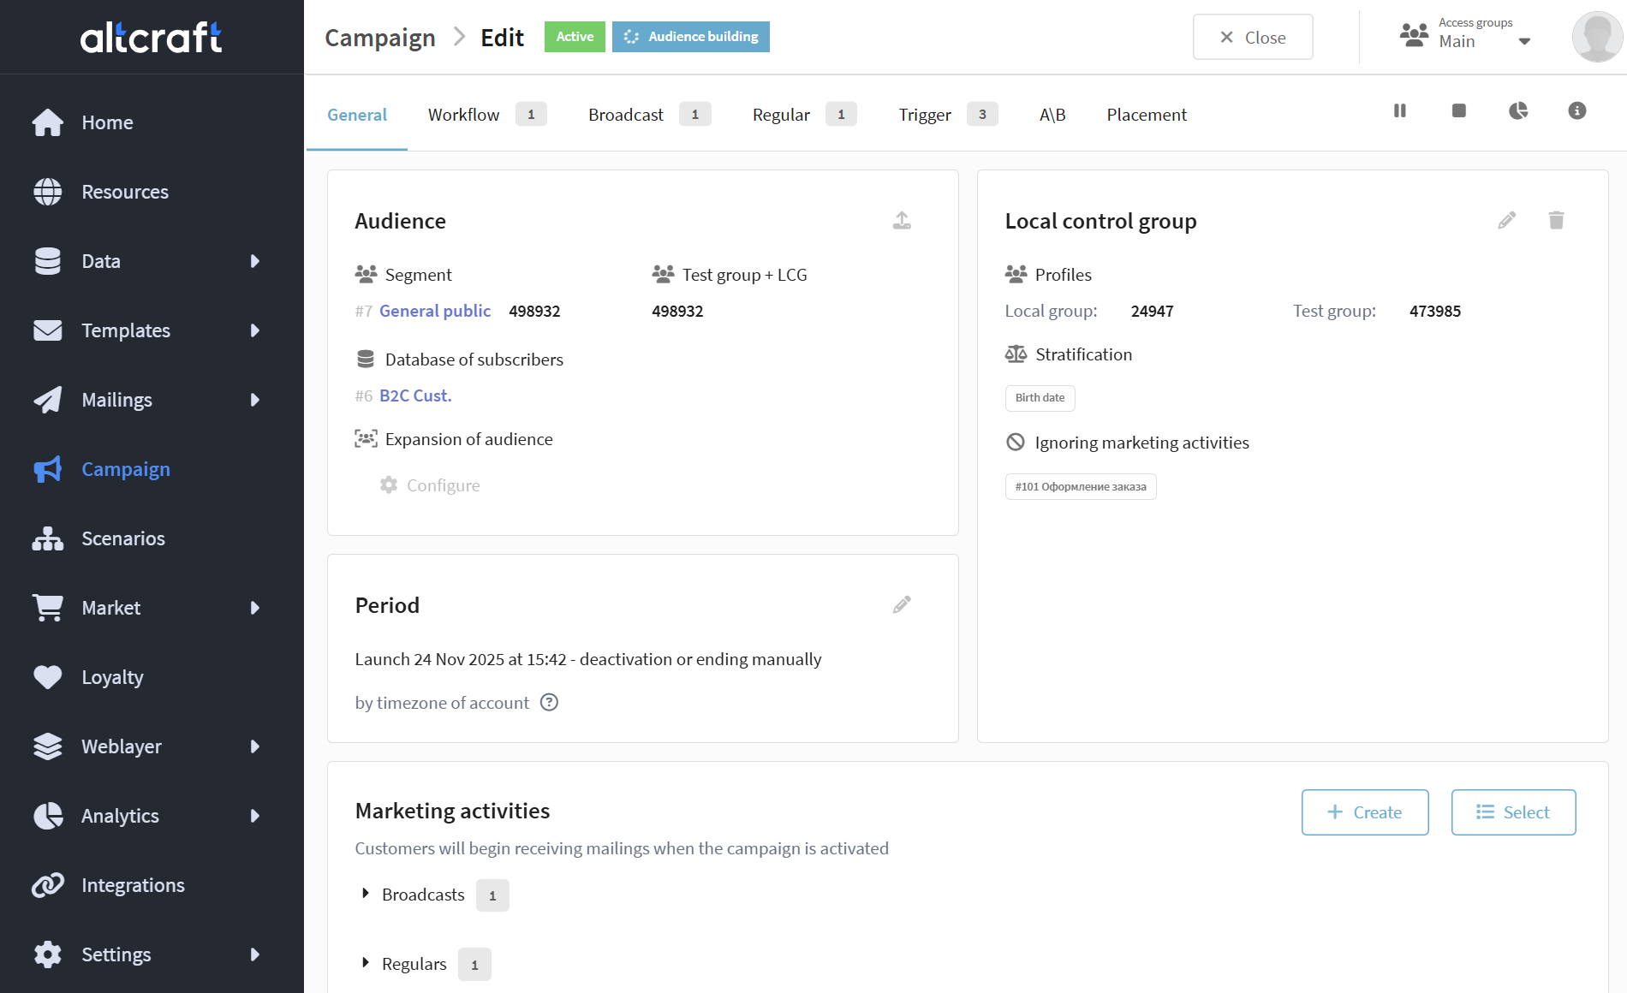The height and width of the screenshot is (993, 1627).
Task: Click Create marketing activity button
Action: [1365, 812]
